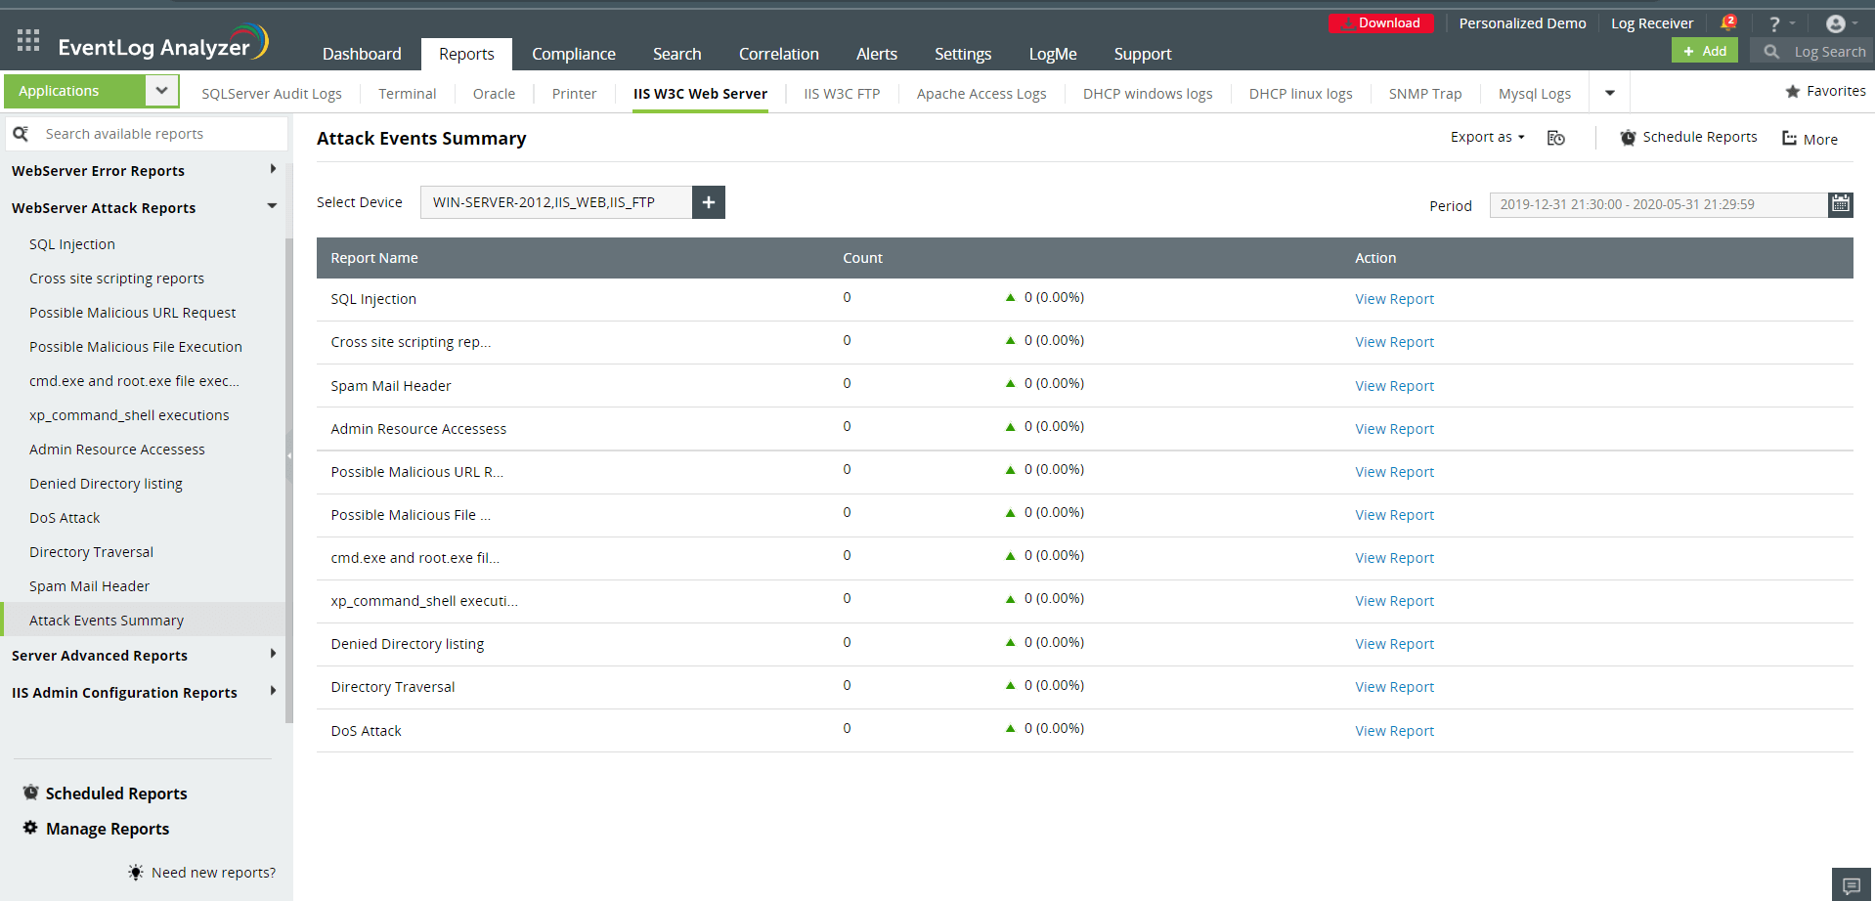This screenshot has width=1875, height=901.
Task: Click the Period date range field
Action: click(1658, 204)
